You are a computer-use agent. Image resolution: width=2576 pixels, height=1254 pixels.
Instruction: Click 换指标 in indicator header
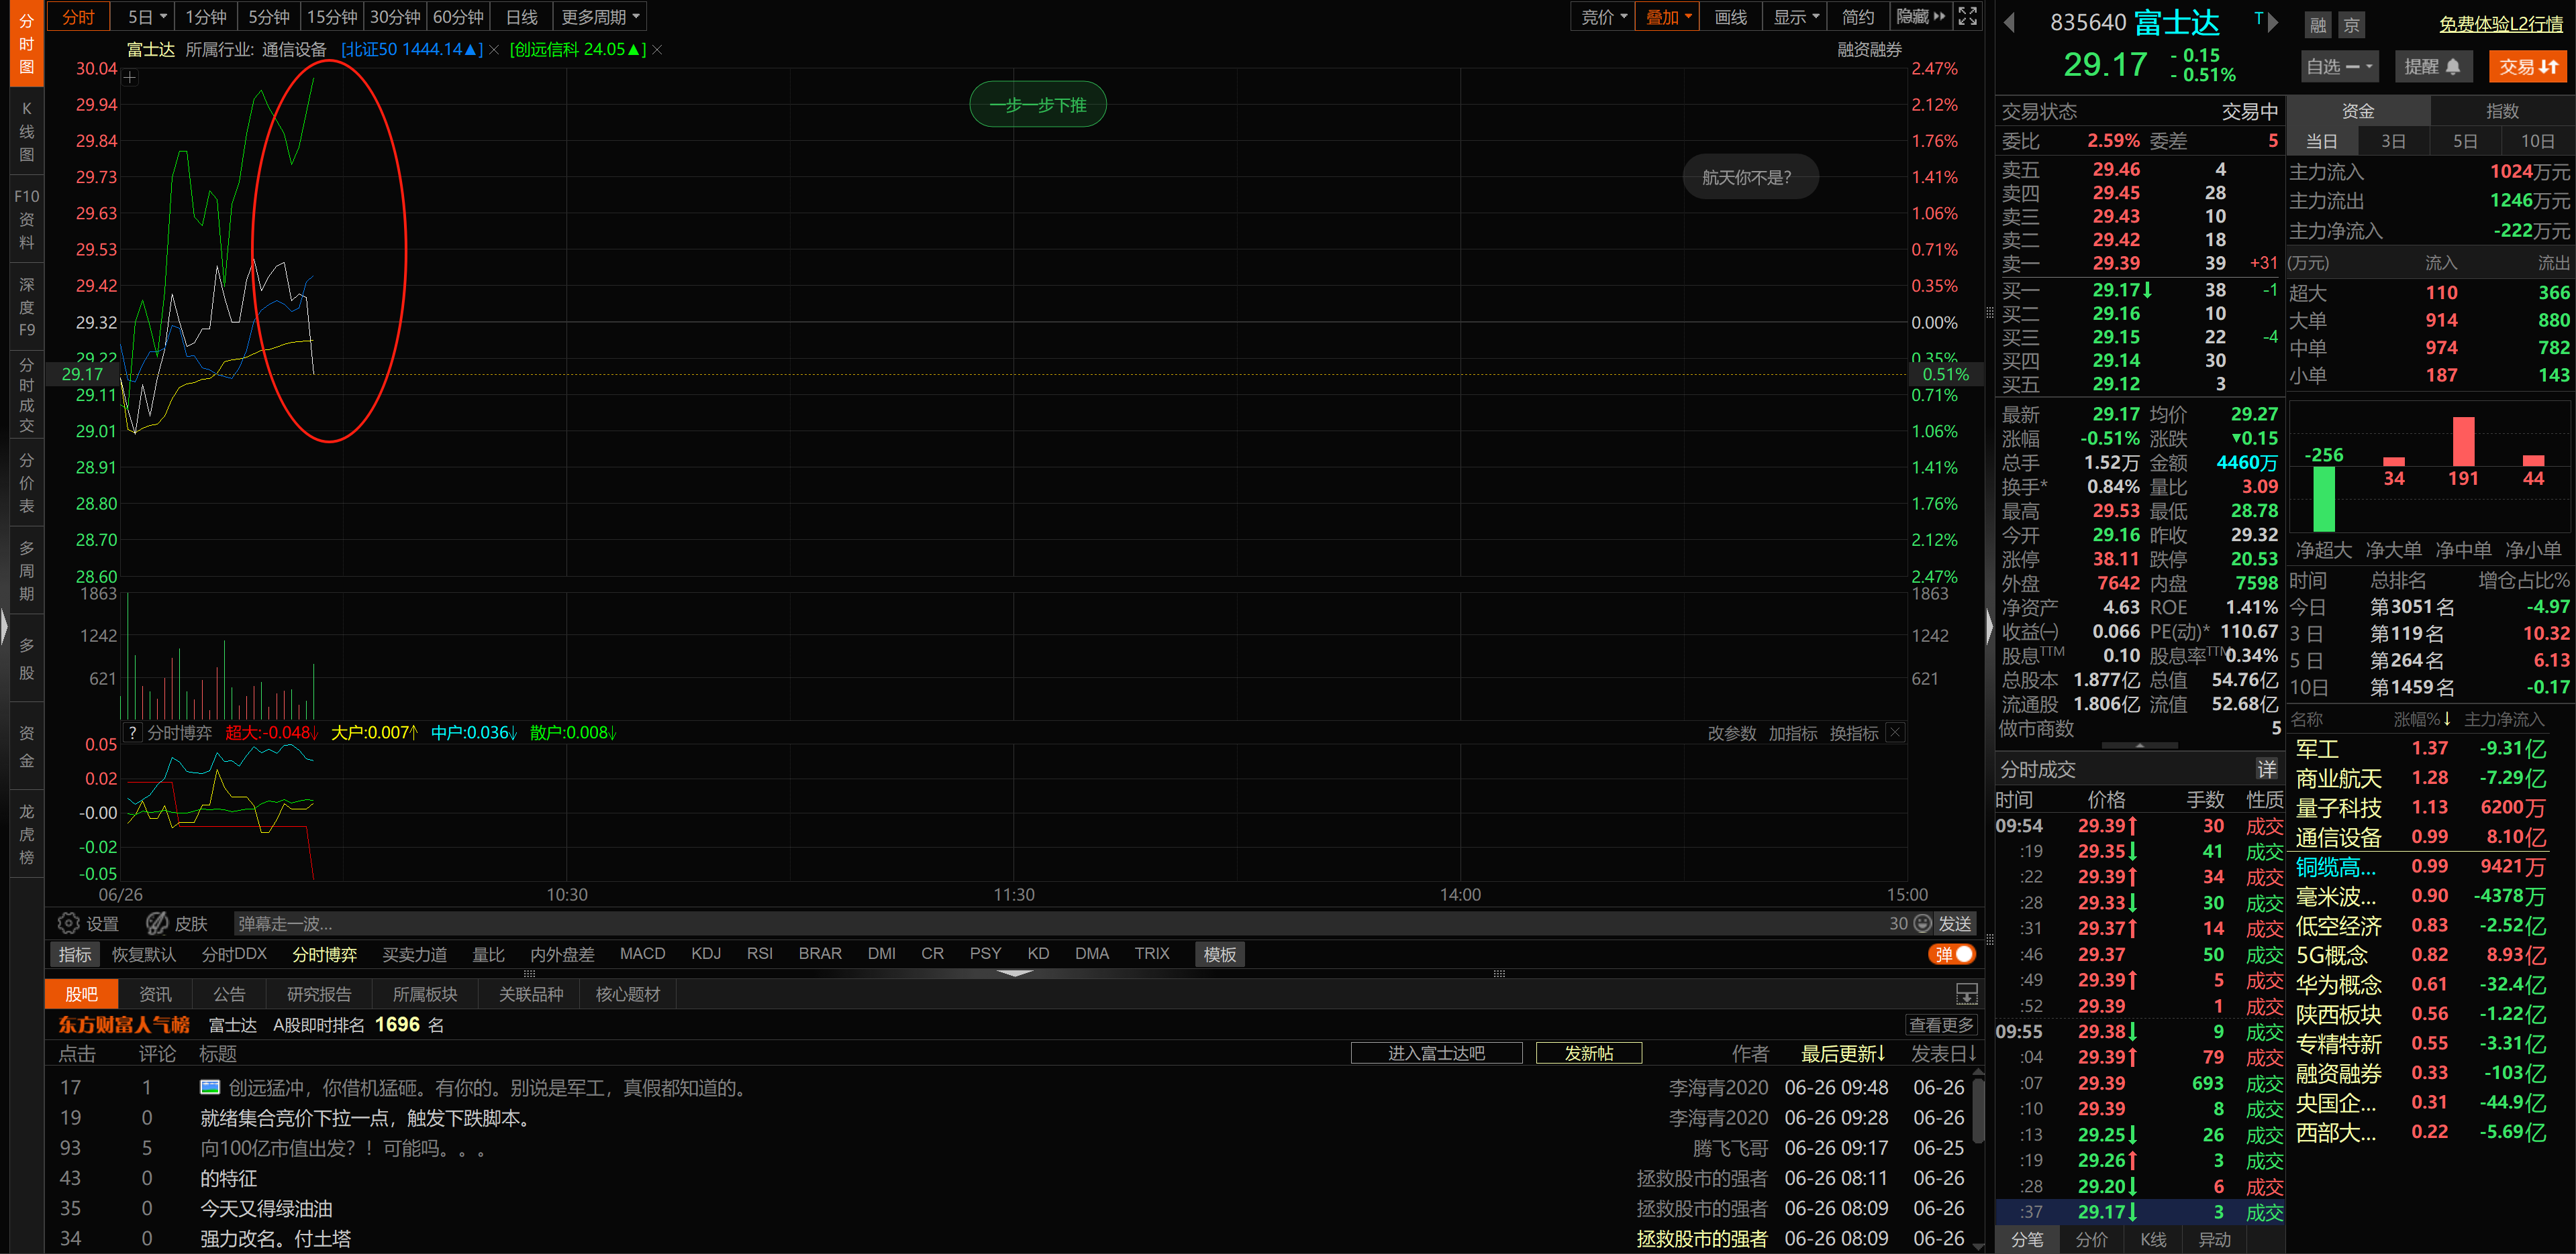pos(1853,732)
